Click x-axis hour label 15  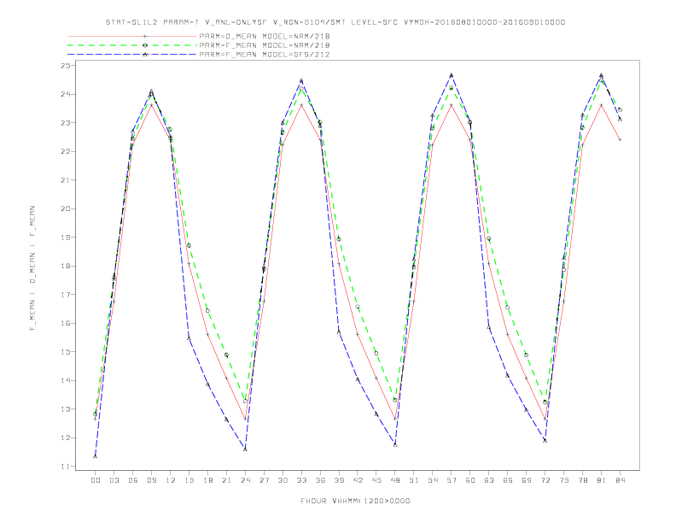[x=189, y=480]
